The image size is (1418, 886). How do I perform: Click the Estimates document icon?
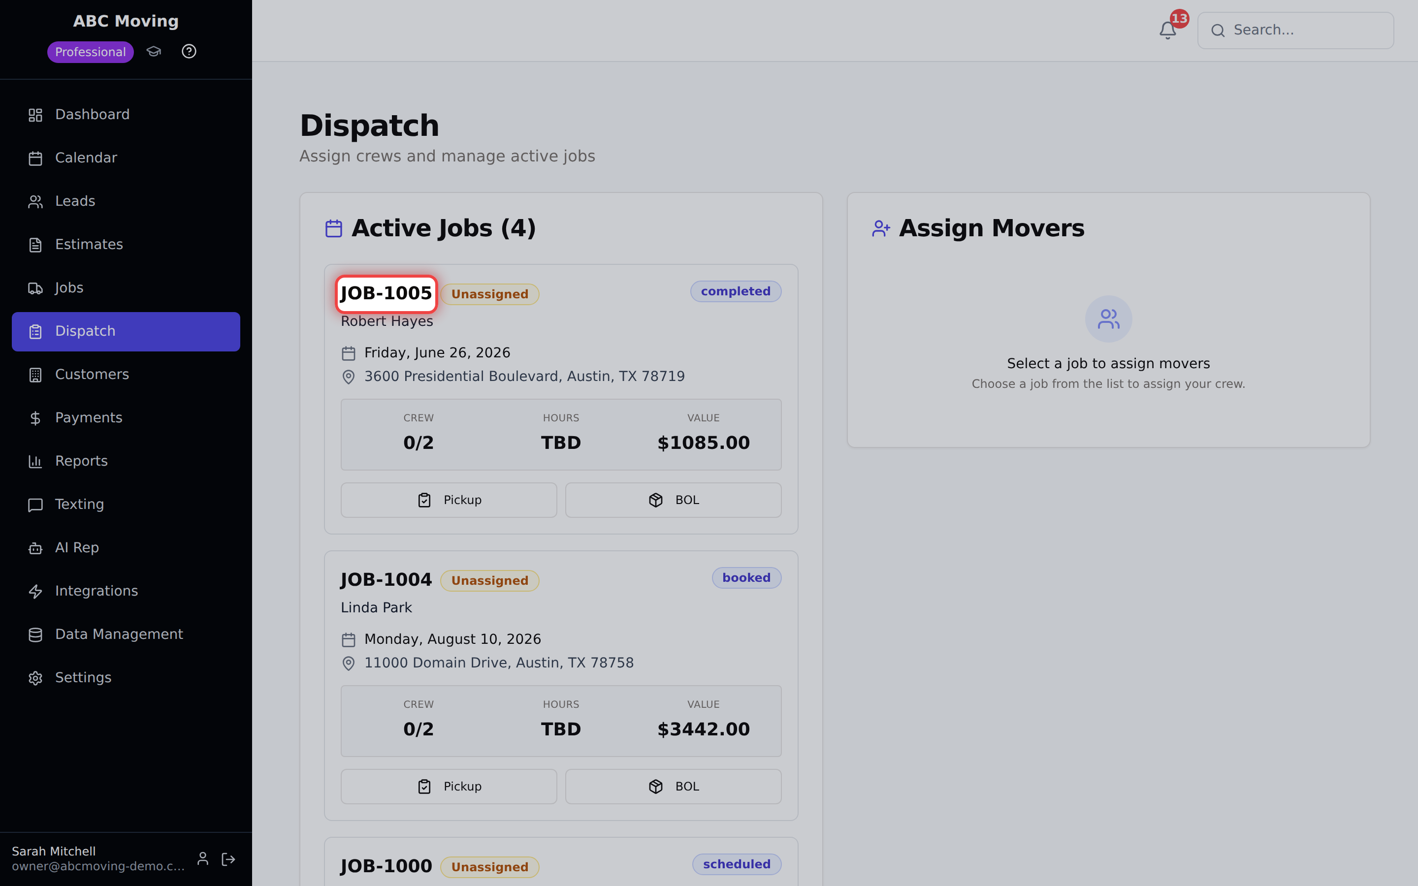[35, 245]
